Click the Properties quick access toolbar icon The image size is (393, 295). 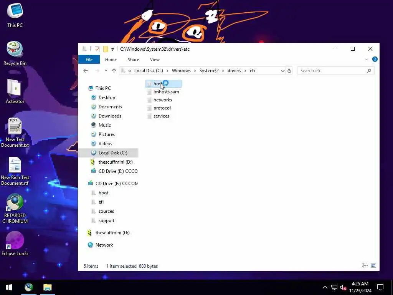(x=97, y=49)
